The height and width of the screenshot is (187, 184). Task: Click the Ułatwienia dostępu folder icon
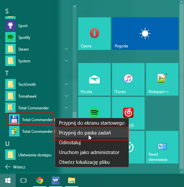click(10, 155)
